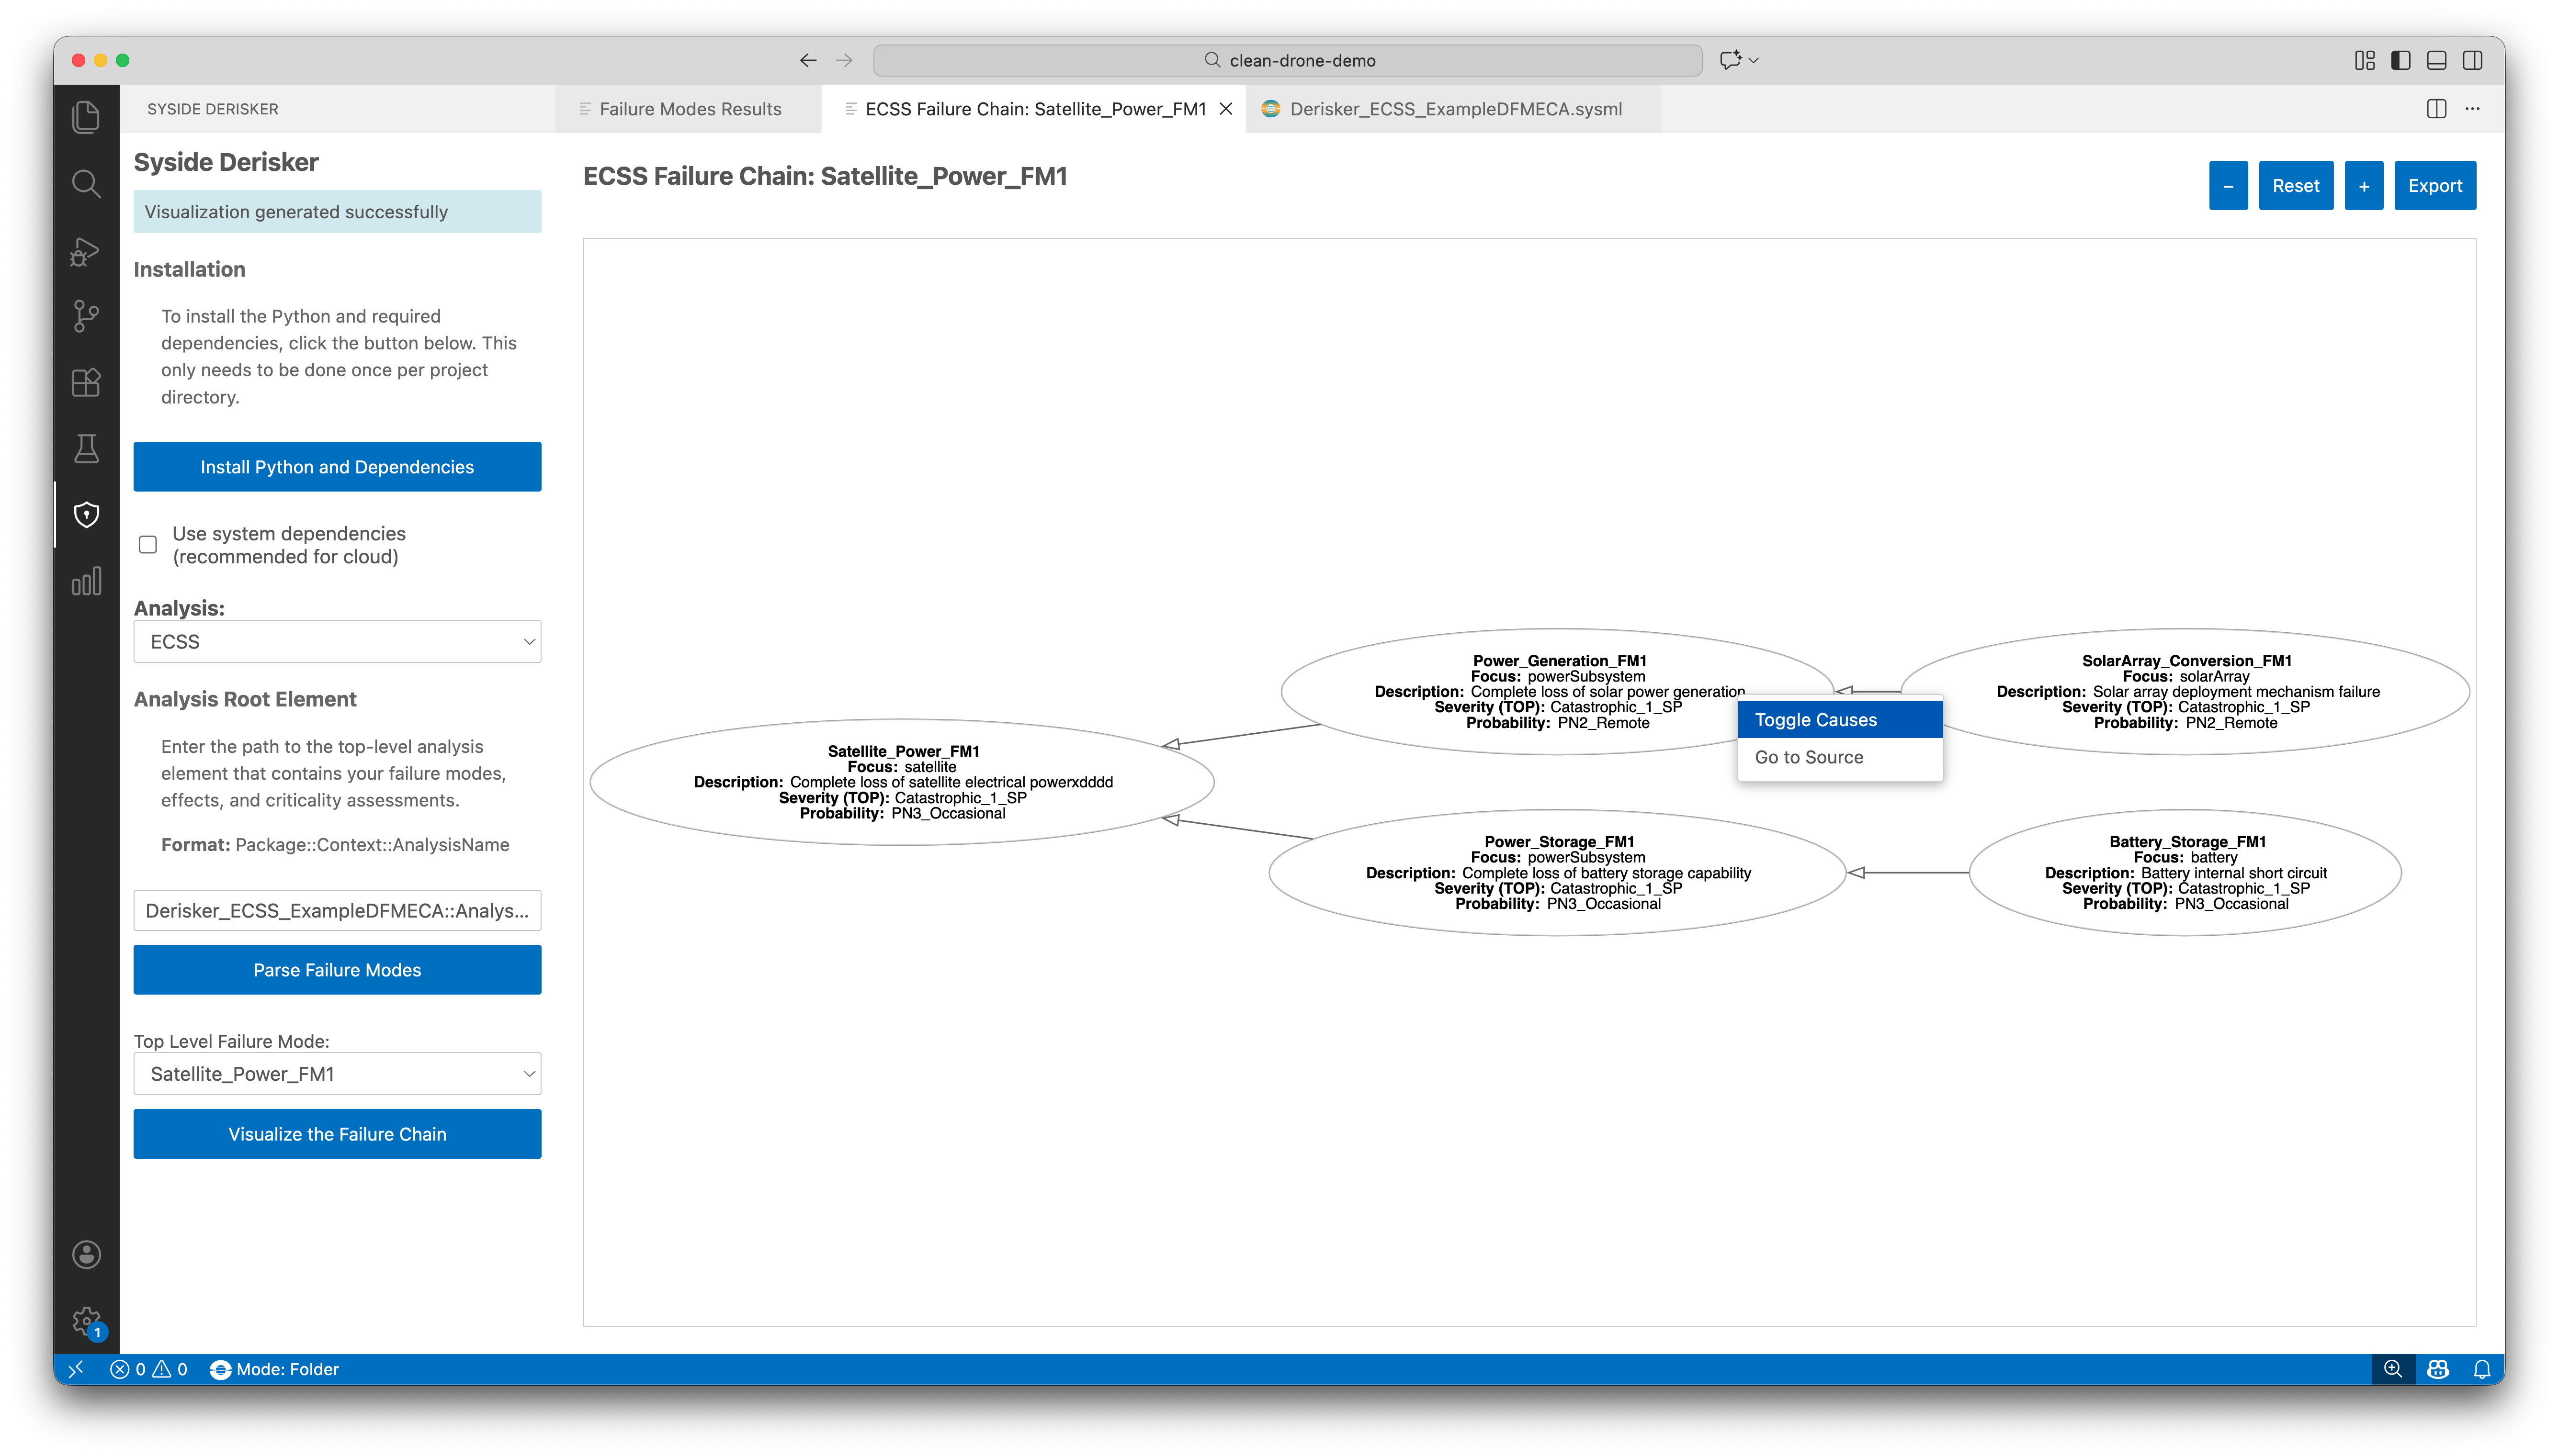Viewport: 2559px width, 1456px height.
Task: Open the Testing flask icon
Action: pyautogui.click(x=86, y=448)
